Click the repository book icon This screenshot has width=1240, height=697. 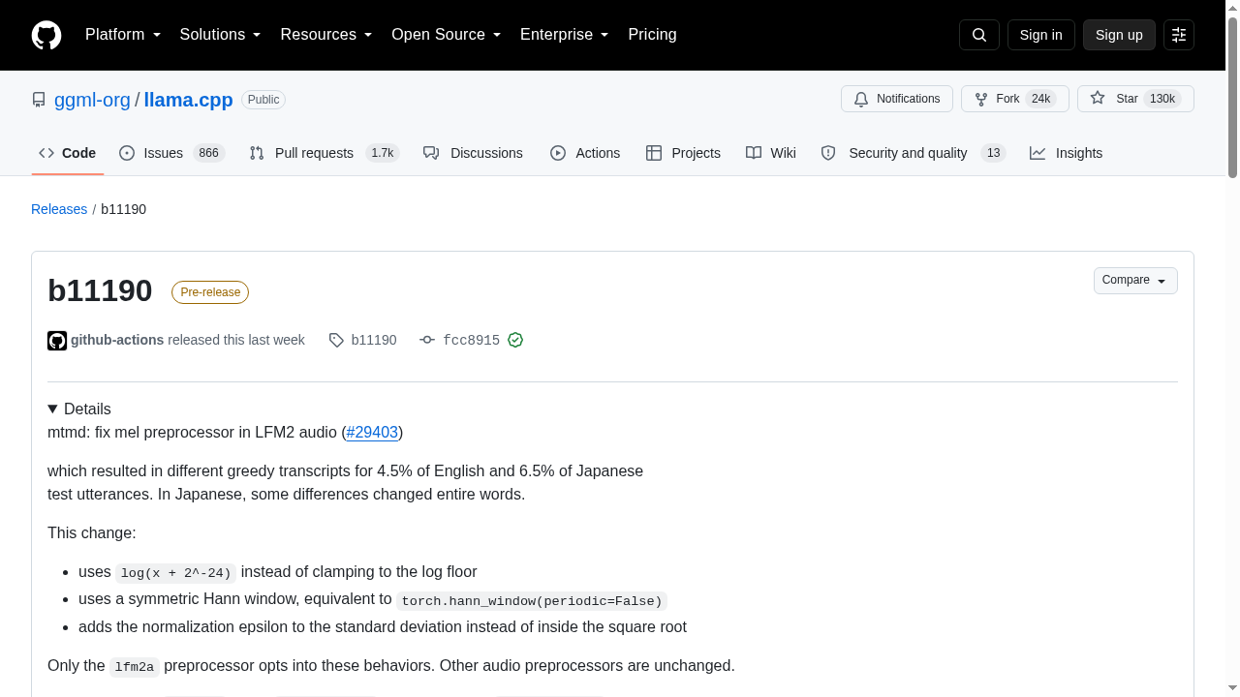click(x=39, y=100)
